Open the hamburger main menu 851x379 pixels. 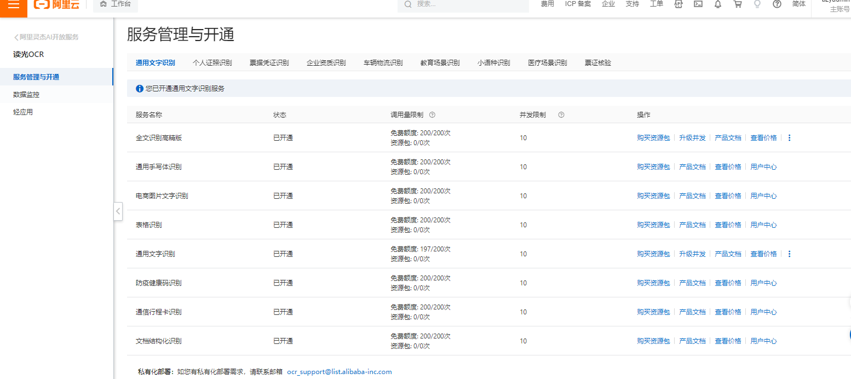14,4
